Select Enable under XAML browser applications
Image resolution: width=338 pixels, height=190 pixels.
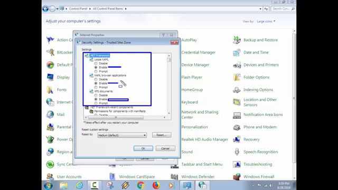point(96,83)
